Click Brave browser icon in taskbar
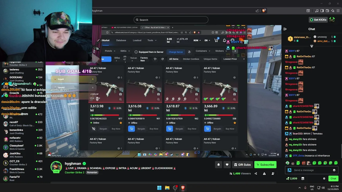Viewport: 342px width, 192px height. pyautogui.click(x=183, y=188)
